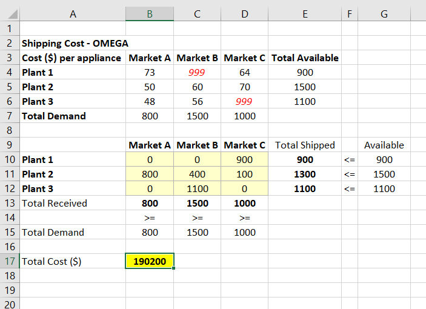Select demand 800 in row 7

tap(150, 116)
